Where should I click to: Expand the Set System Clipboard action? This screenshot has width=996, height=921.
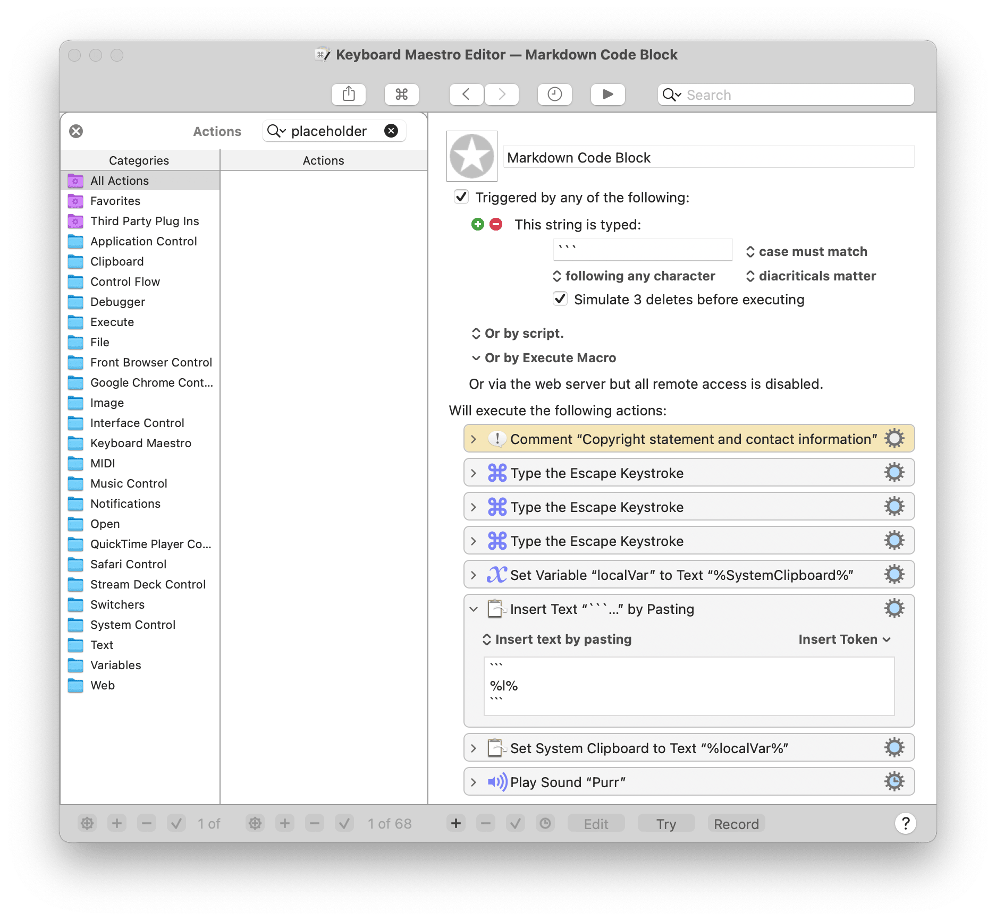(x=474, y=748)
